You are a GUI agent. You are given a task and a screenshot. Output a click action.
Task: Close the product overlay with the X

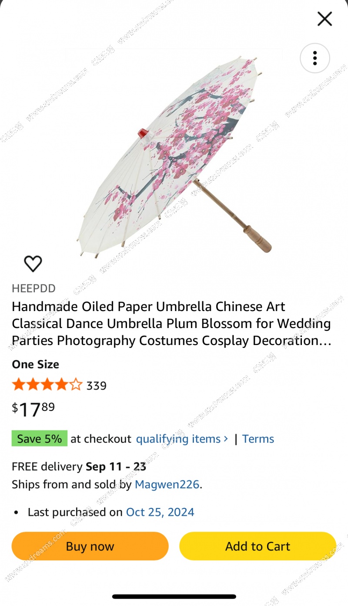click(x=325, y=19)
